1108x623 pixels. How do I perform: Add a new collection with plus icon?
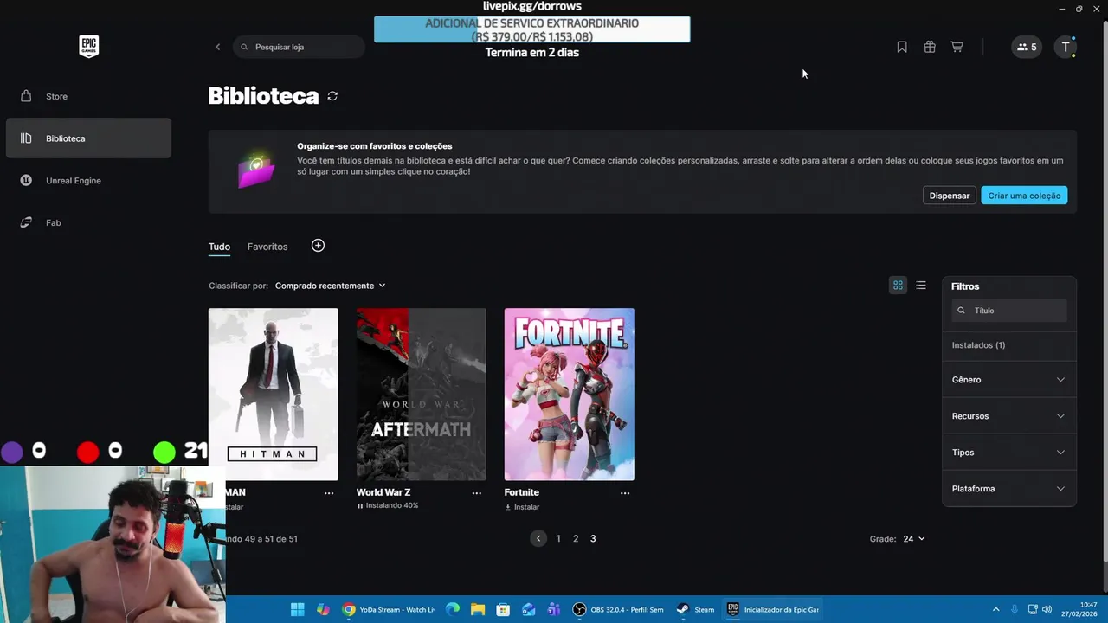tap(318, 246)
